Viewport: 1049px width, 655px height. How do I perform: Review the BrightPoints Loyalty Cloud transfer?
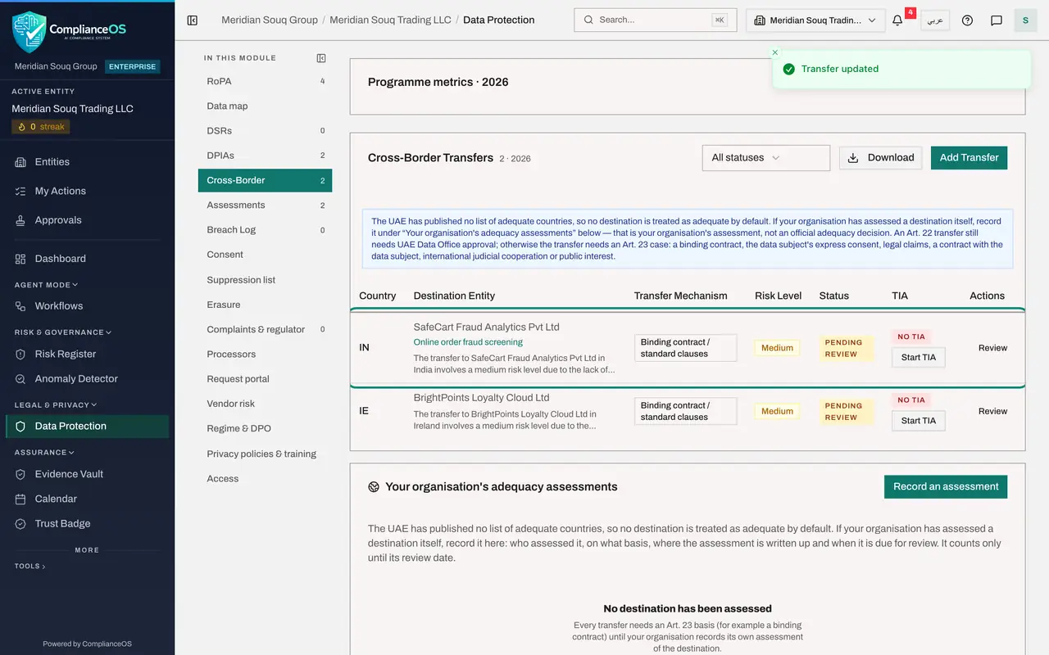(992, 411)
